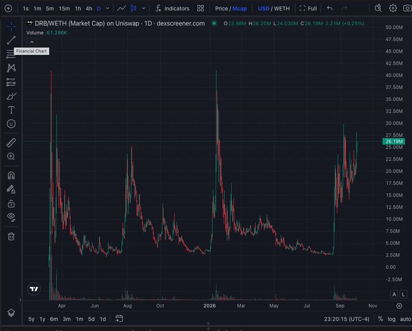Click the 23:20:15 (UTC-4) timezone

pos(347,319)
